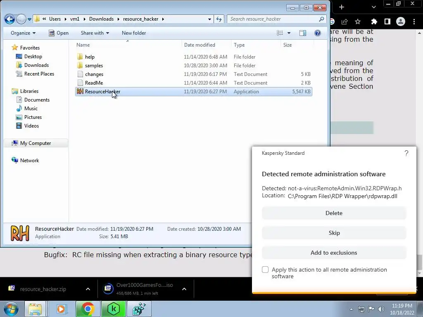423x317 pixels.
Task: Select the help folder
Action: [x=193, y=57]
